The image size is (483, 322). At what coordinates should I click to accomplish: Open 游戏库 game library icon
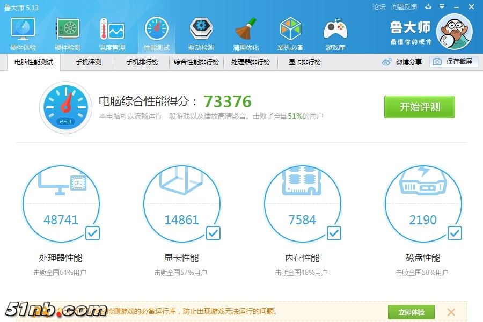[335, 33]
